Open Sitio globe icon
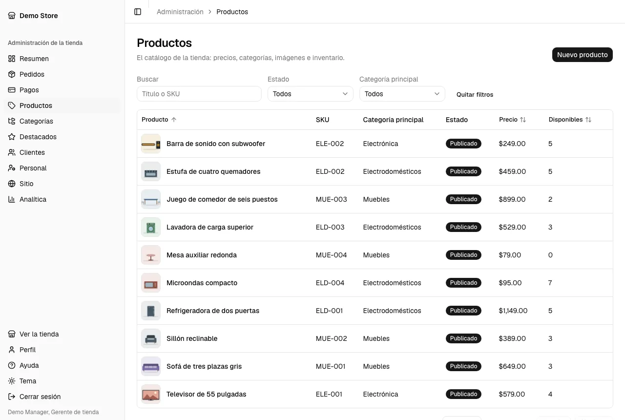The image size is (625, 420). point(12,184)
